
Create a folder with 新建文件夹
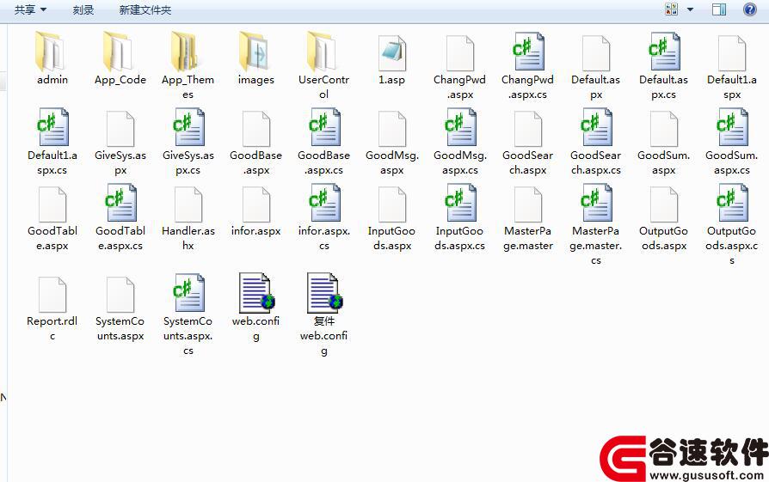tap(145, 9)
